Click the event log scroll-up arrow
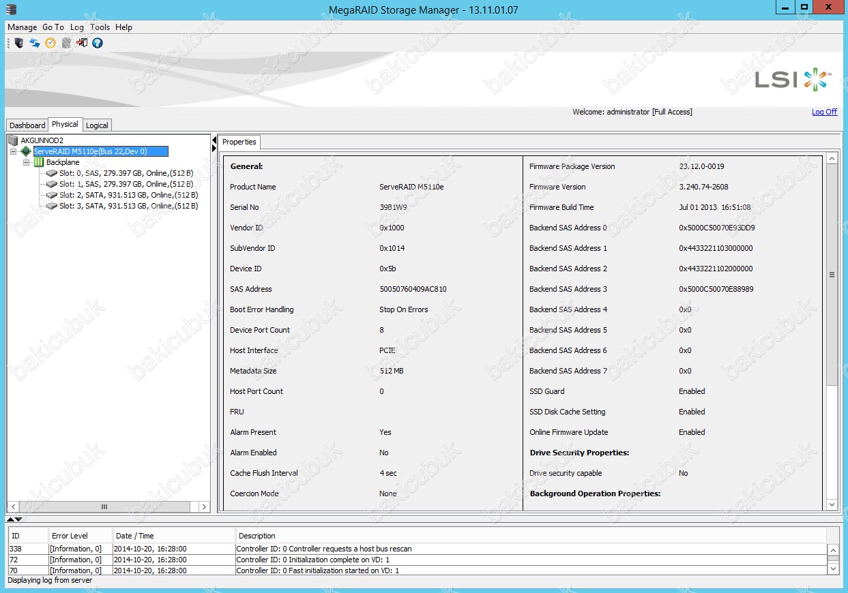The width and height of the screenshot is (848, 593). coord(833,549)
